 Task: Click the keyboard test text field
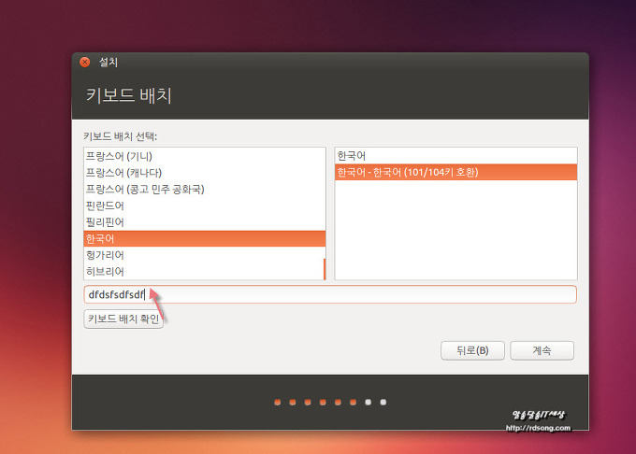355,294
